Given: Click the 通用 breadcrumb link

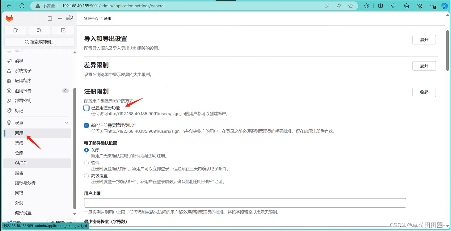Looking at the screenshot, I should pyautogui.click(x=107, y=19).
